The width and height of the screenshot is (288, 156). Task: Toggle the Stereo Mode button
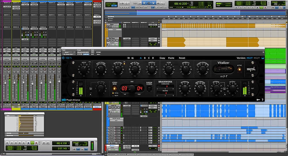114,89
